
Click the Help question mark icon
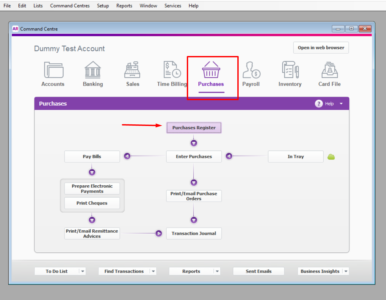319,104
